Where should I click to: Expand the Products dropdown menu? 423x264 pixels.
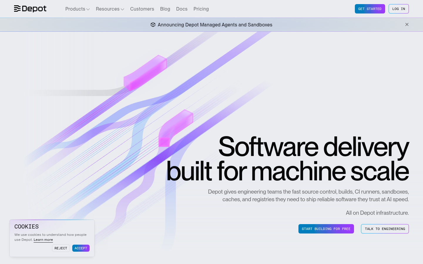point(78,9)
